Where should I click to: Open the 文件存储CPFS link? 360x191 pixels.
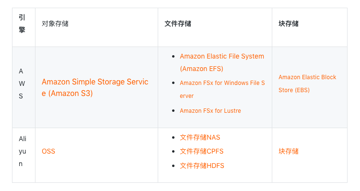tap(202, 152)
